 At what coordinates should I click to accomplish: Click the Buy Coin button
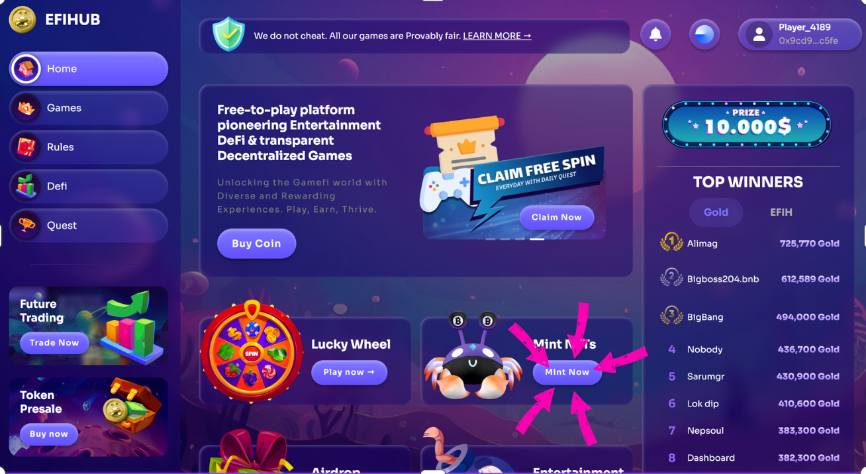pos(256,244)
